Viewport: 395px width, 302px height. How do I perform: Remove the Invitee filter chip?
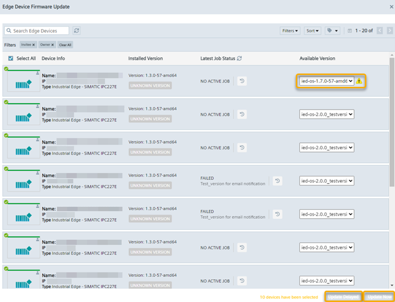point(34,45)
